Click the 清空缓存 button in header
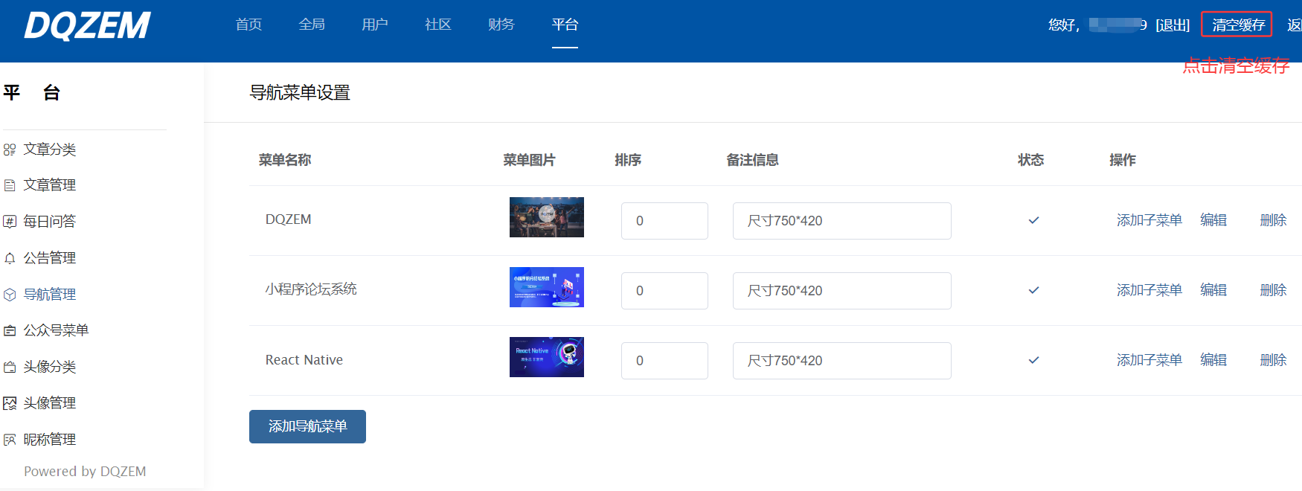Screen dimensions: 1302x491 click(x=1237, y=25)
